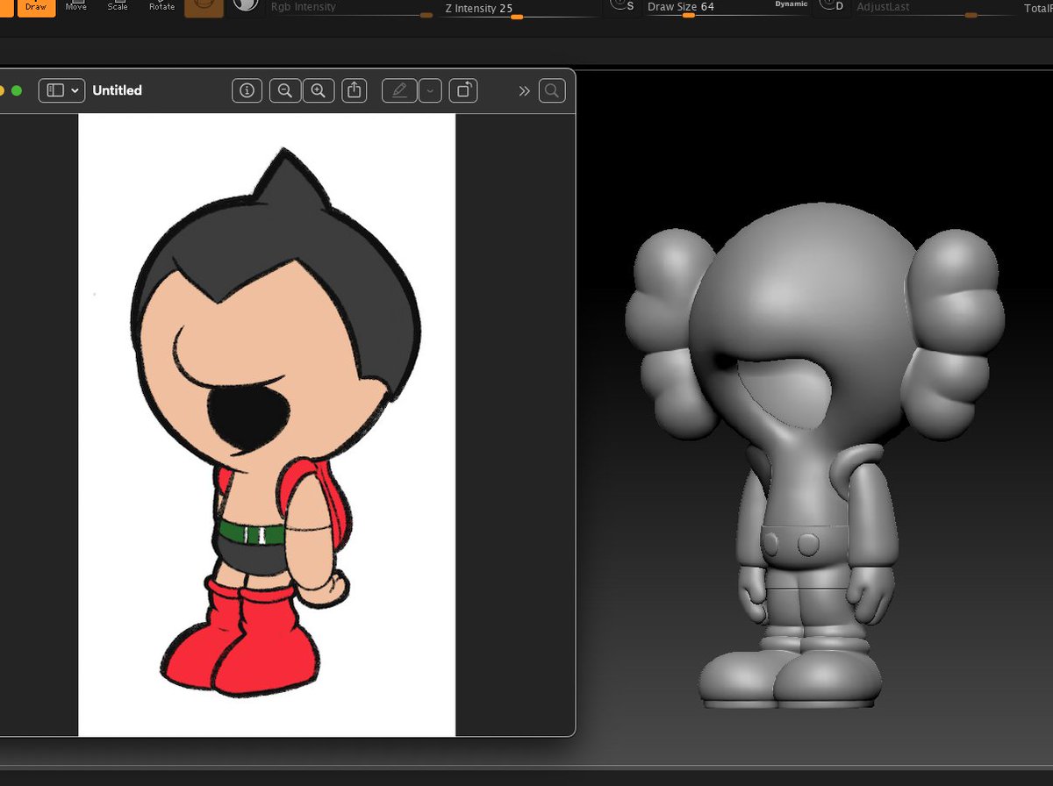Open the Markup options dropdown arrow
Viewport: 1053px width, 786px height.
[x=430, y=90]
